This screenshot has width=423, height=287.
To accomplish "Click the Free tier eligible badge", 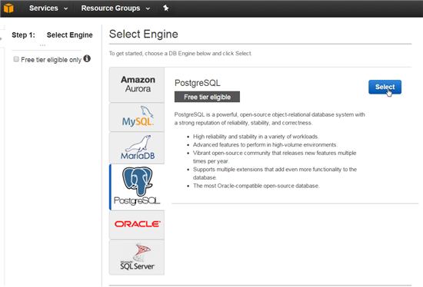I will tap(207, 97).
